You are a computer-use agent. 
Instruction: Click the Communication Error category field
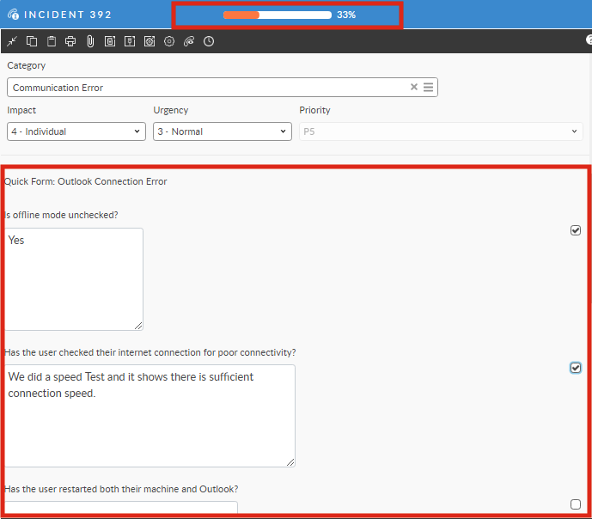click(206, 87)
